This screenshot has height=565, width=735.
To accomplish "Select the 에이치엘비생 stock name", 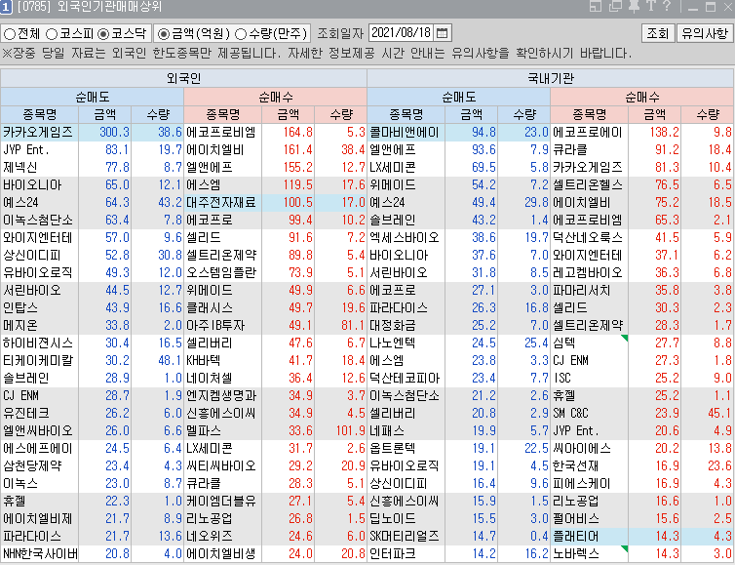I will click(x=221, y=553).
